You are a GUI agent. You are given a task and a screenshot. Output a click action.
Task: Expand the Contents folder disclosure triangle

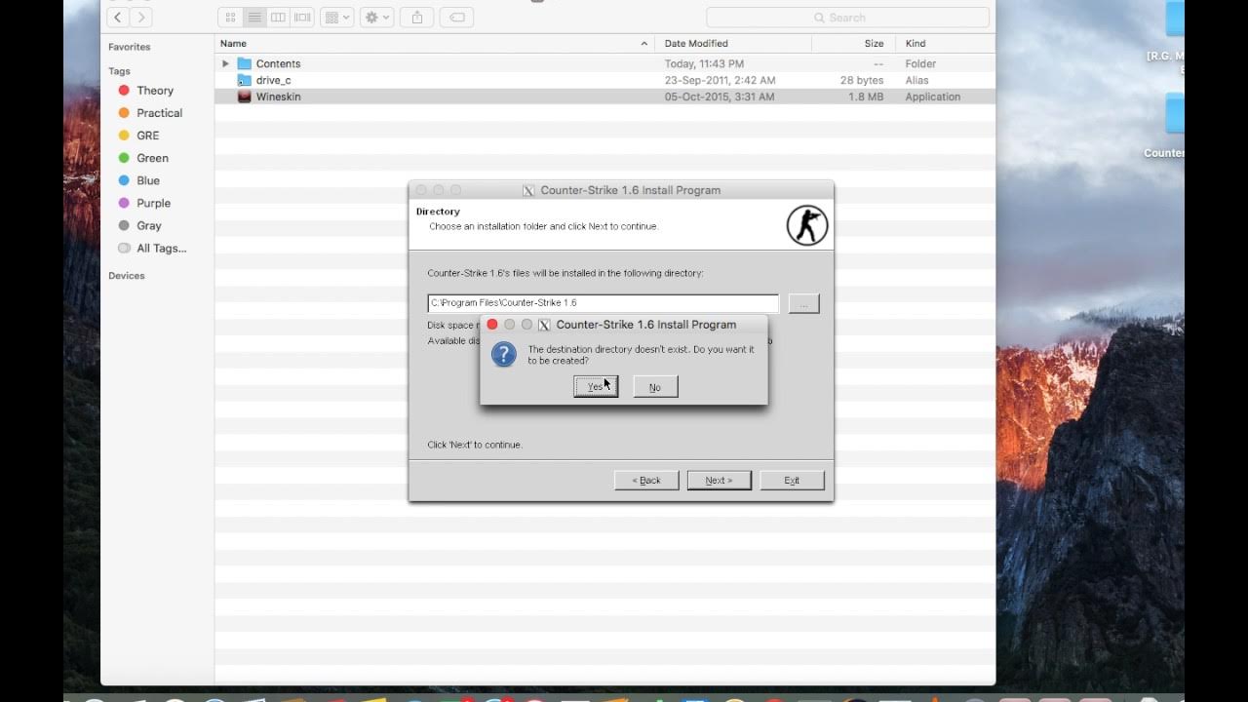coord(225,63)
